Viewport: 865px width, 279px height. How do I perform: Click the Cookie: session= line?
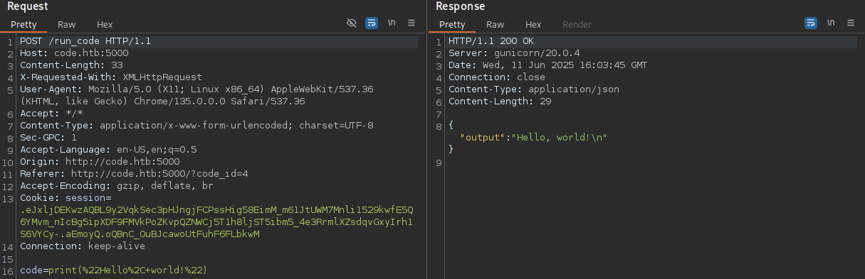[x=65, y=198]
